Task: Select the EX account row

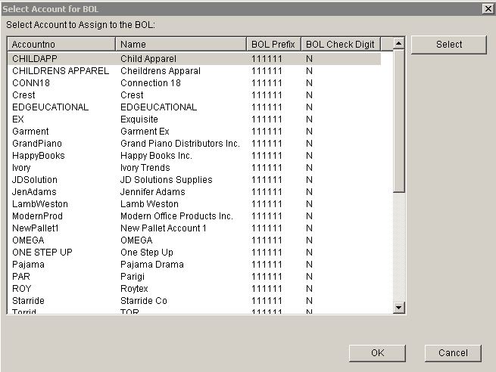Action: pos(194,119)
